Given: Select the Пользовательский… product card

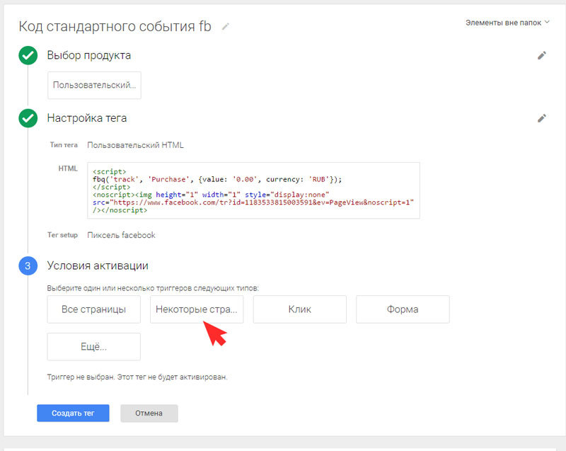Looking at the screenshot, I should tap(94, 85).
